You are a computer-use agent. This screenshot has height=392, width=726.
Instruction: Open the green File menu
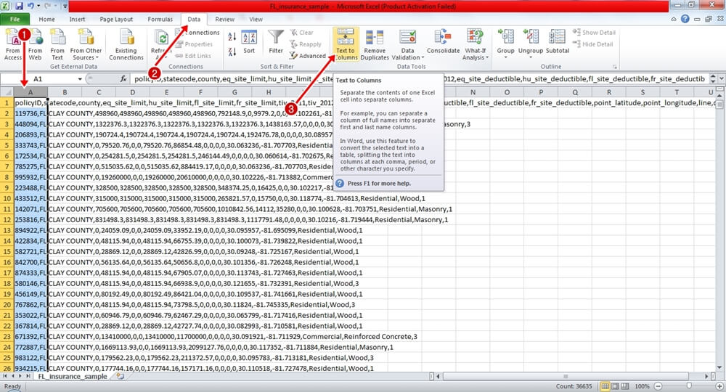15,20
